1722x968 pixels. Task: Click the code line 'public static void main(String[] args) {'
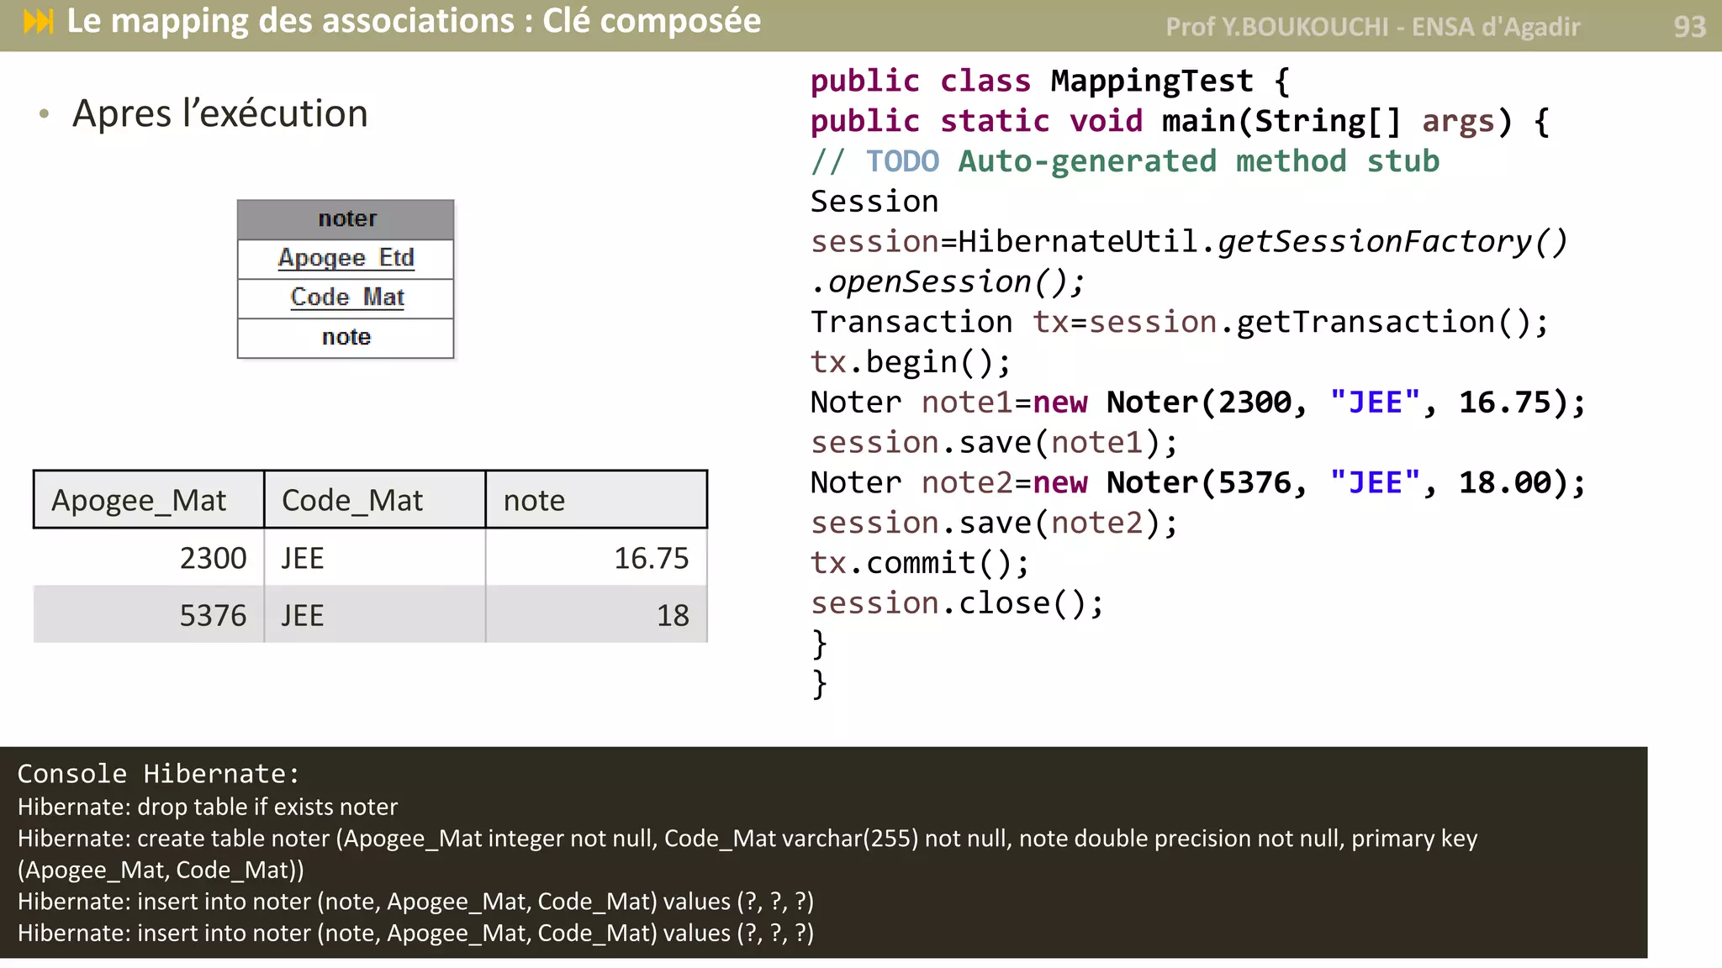pos(1181,122)
